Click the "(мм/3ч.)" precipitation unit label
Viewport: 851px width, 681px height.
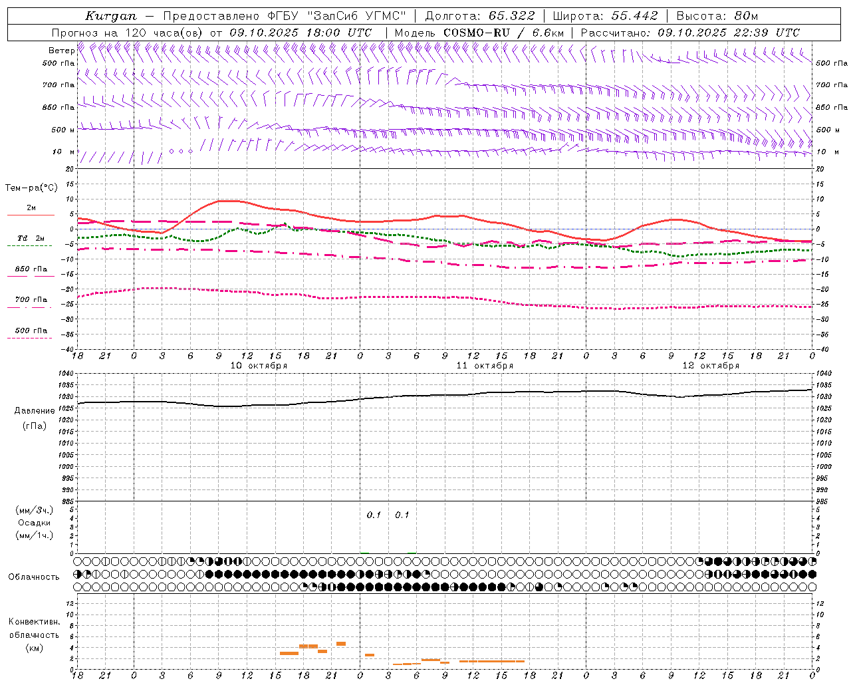coord(35,510)
